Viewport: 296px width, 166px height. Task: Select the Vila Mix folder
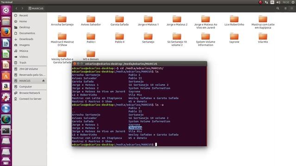[x=263, y=38]
